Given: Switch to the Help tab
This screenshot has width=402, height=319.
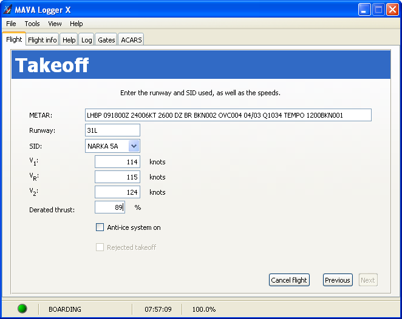Looking at the screenshot, I should (x=69, y=40).
